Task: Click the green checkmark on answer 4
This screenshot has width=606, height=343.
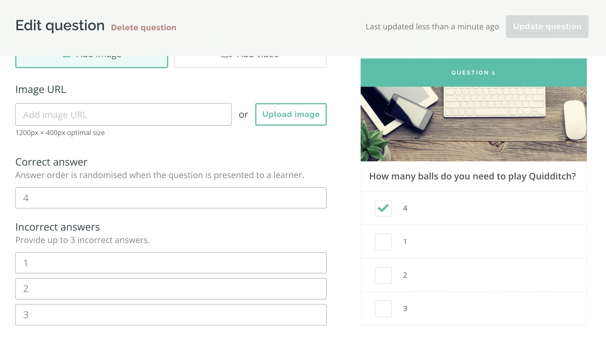Action: pos(383,209)
